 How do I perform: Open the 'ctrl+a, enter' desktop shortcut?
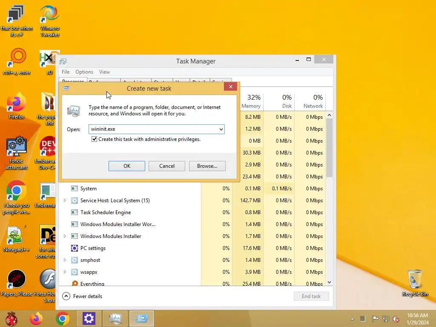click(17, 62)
